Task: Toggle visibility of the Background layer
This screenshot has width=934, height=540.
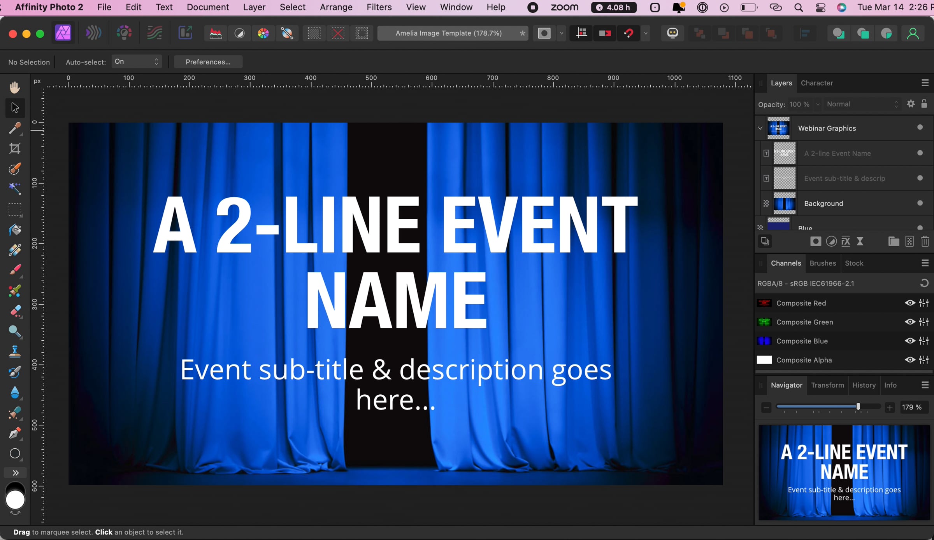Action: (x=920, y=203)
